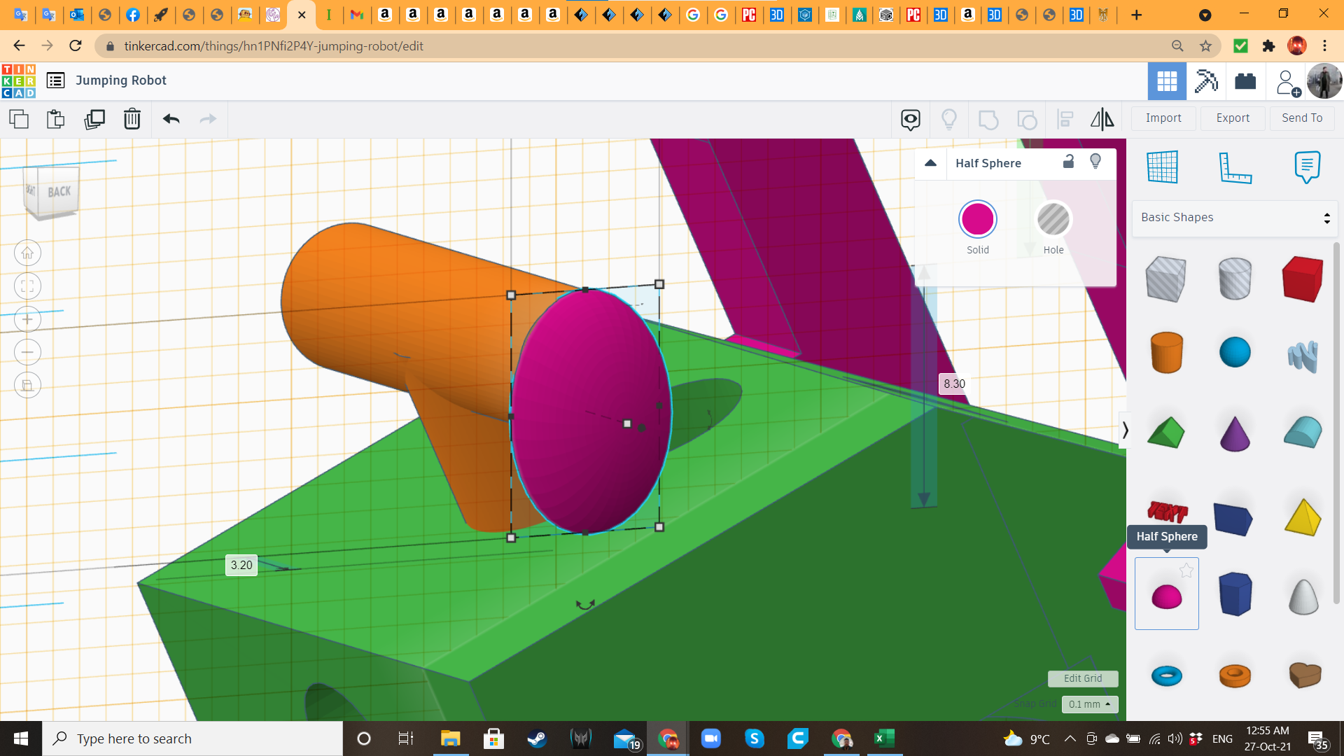The height and width of the screenshot is (756, 1344).
Task: Click the Delete trash can icon
Action: (x=132, y=119)
